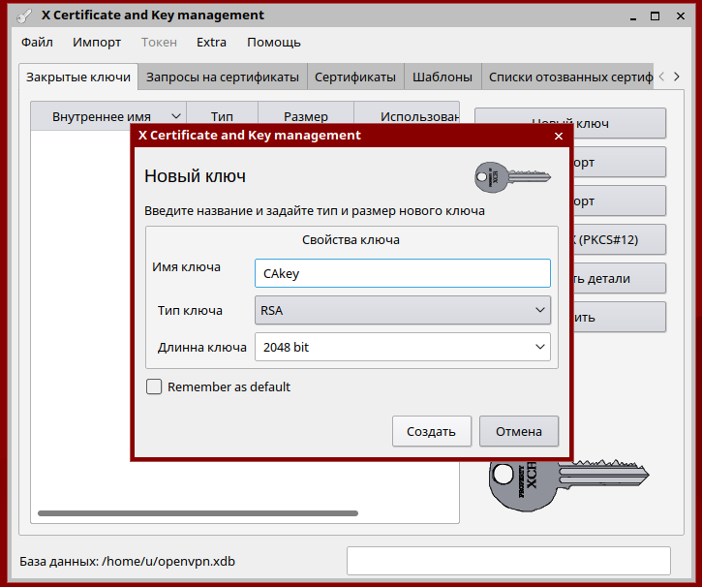Click the key icon in New Key dialog
The height and width of the screenshot is (587, 702).
(501, 176)
